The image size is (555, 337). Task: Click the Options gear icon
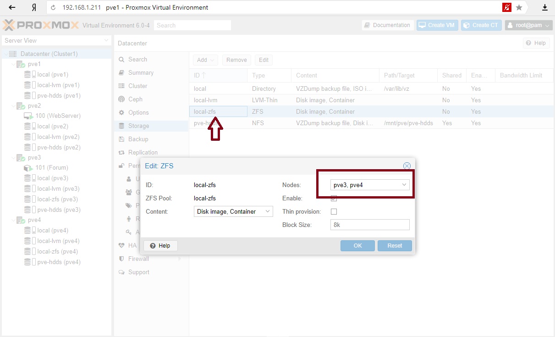pyautogui.click(x=121, y=113)
